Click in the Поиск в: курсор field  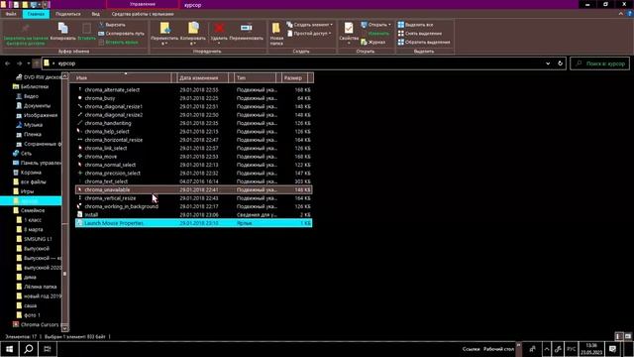click(599, 63)
